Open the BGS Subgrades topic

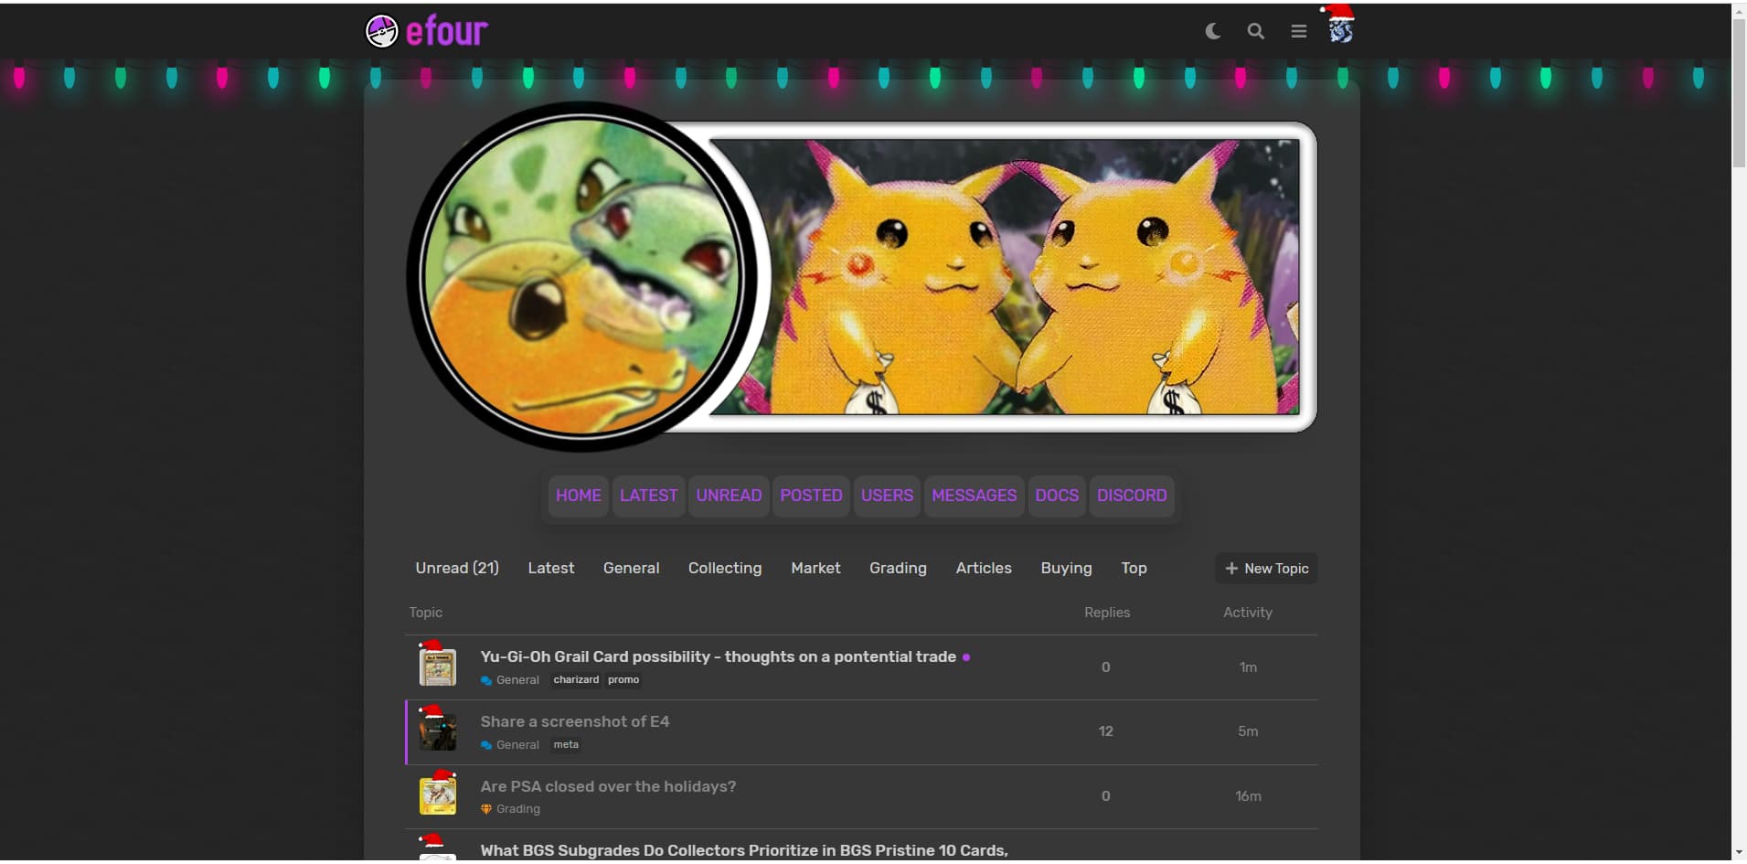tap(744, 850)
